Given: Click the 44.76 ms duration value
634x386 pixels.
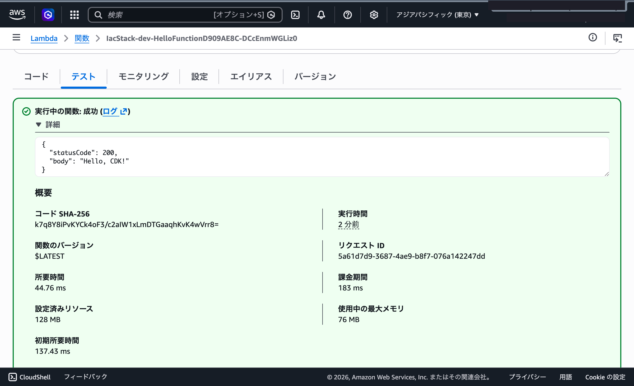Looking at the screenshot, I should point(50,288).
